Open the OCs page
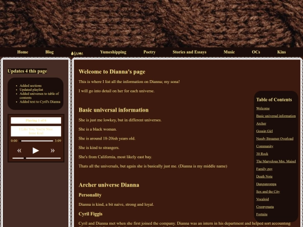The height and width of the screenshot is (227, 303). point(256,52)
